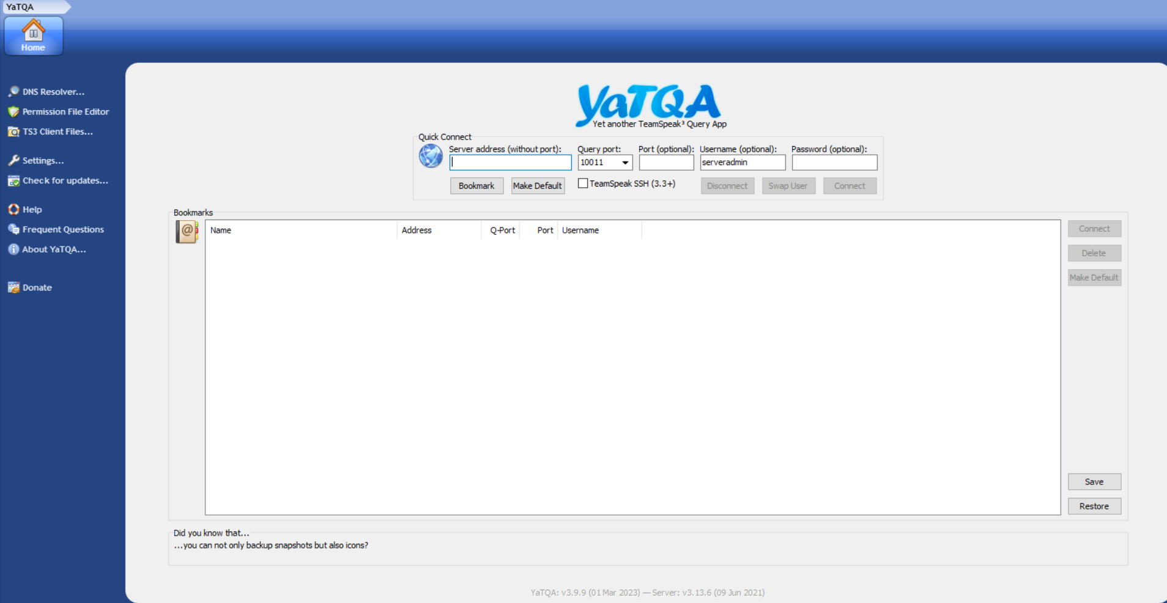Sort bookmarks by Name column header
Image resolution: width=1167 pixels, height=603 pixels.
301,231
